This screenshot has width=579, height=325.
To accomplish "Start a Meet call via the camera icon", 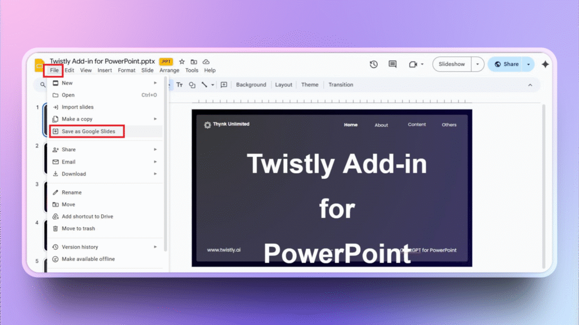I will (x=412, y=64).
